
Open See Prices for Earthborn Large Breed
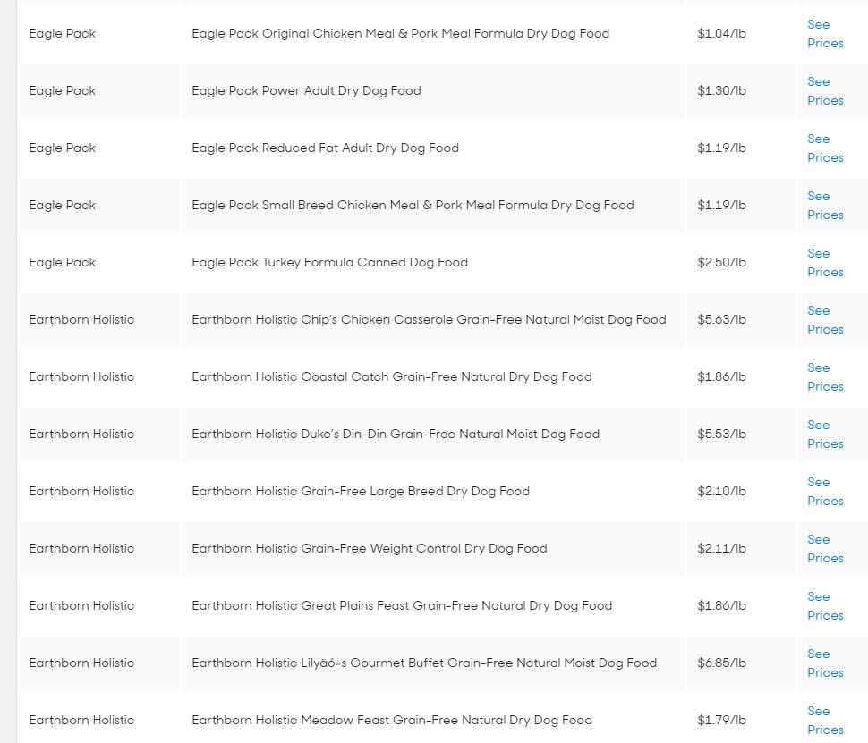tap(824, 492)
